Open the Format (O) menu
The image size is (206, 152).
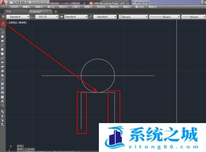(x=63, y=7)
